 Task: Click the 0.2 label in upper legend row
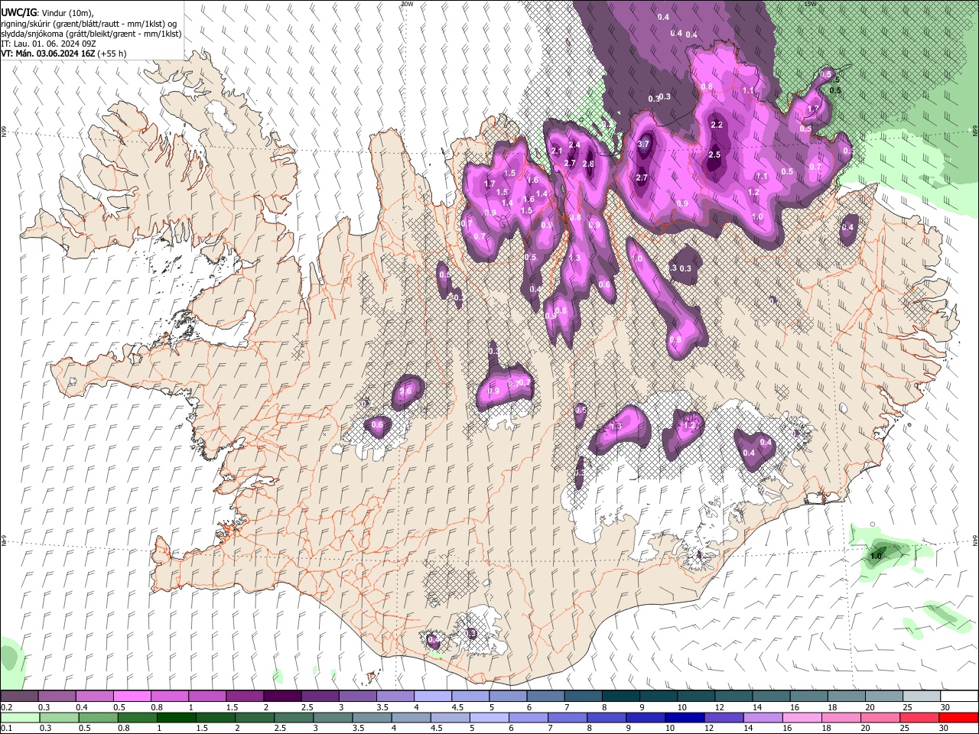tap(7, 707)
